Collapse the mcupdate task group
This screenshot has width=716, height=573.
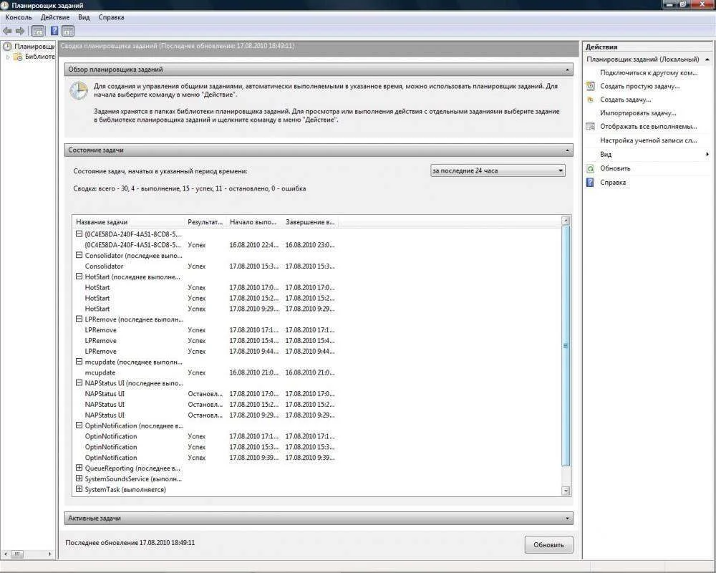[x=79, y=362]
